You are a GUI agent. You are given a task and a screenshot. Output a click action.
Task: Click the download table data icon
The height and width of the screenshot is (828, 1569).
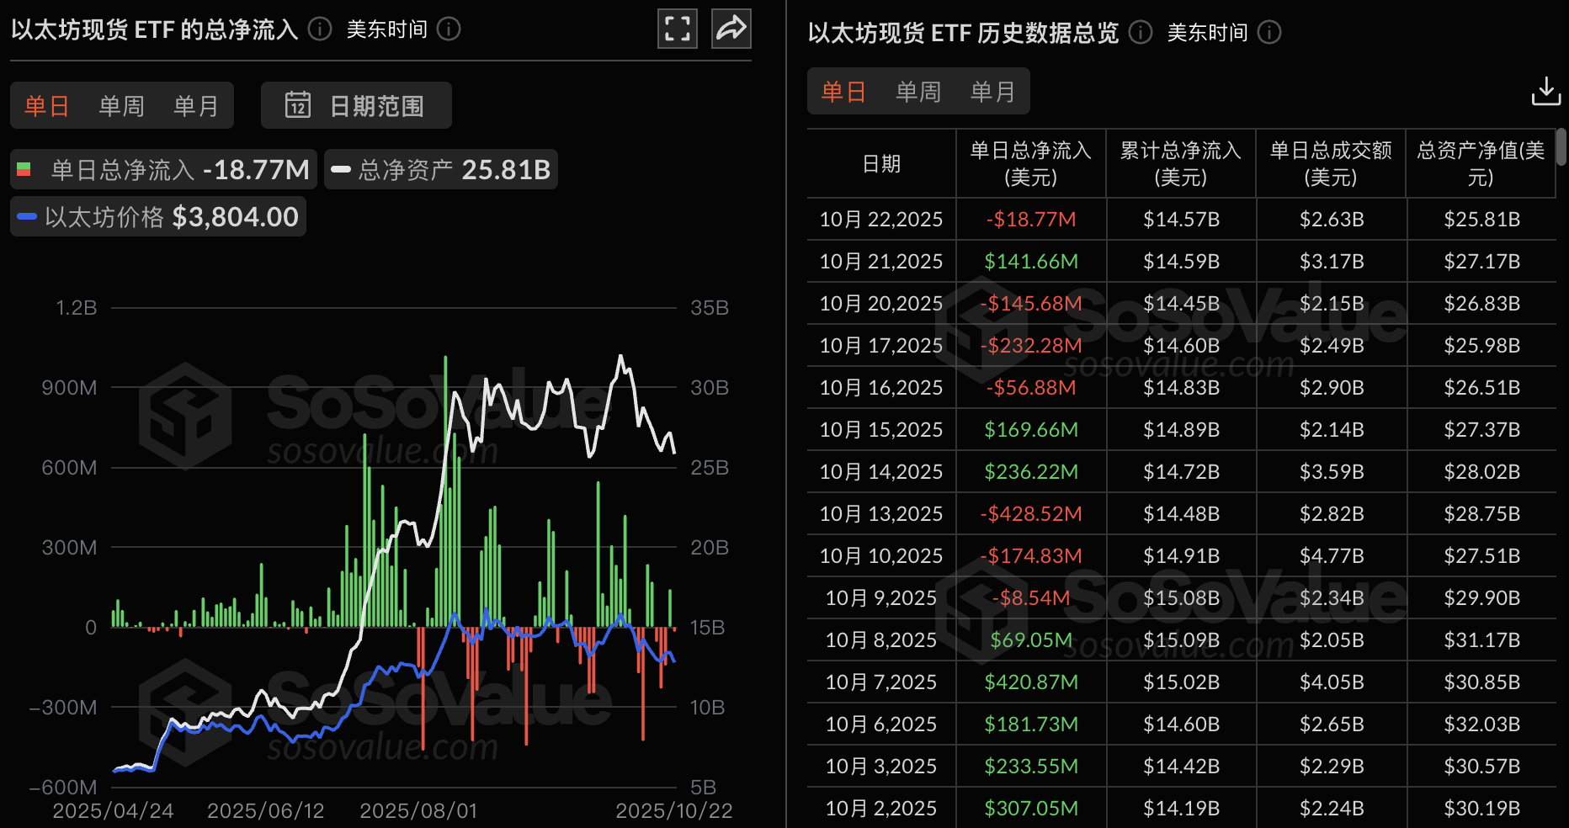pyautogui.click(x=1545, y=91)
